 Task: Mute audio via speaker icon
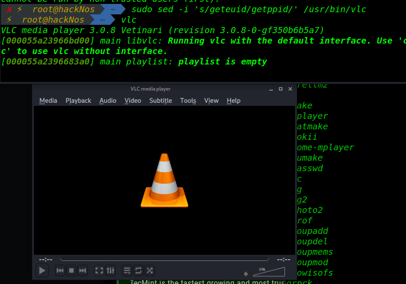246,274
